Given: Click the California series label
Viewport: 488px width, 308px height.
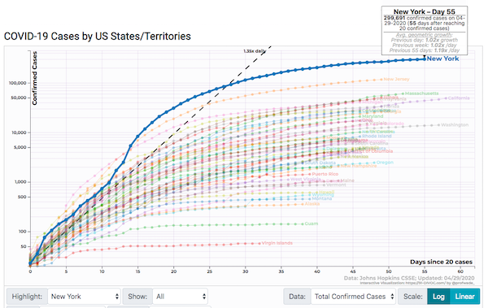Looking at the screenshot, I should (x=459, y=98).
